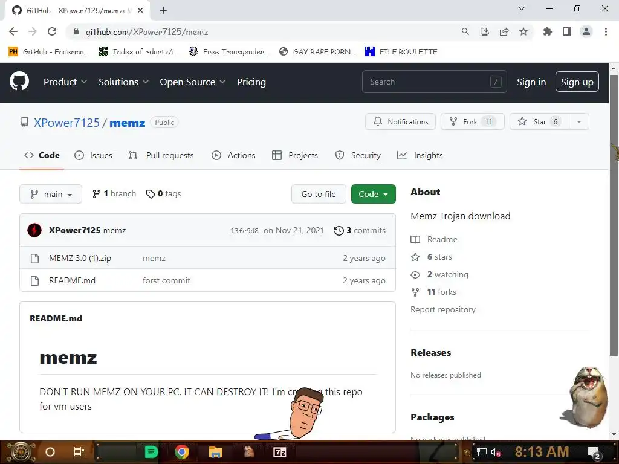This screenshot has width=619, height=464.
Task: Click the share page icon in address bar
Action: click(504, 31)
